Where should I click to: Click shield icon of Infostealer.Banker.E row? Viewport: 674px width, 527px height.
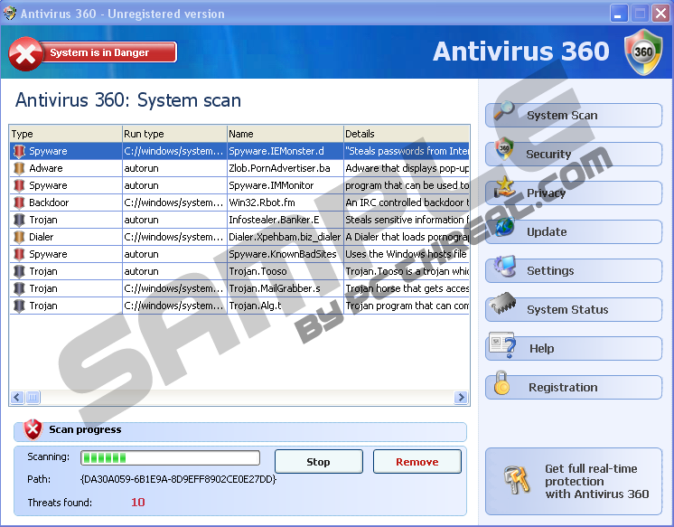pos(19,220)
